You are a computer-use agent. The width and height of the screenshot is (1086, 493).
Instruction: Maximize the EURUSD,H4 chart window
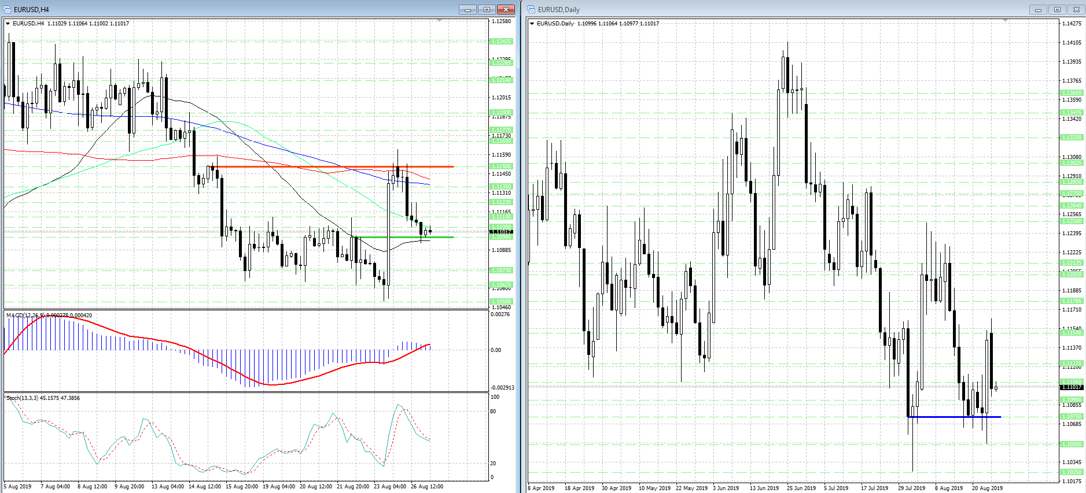(x=487, y=9)
